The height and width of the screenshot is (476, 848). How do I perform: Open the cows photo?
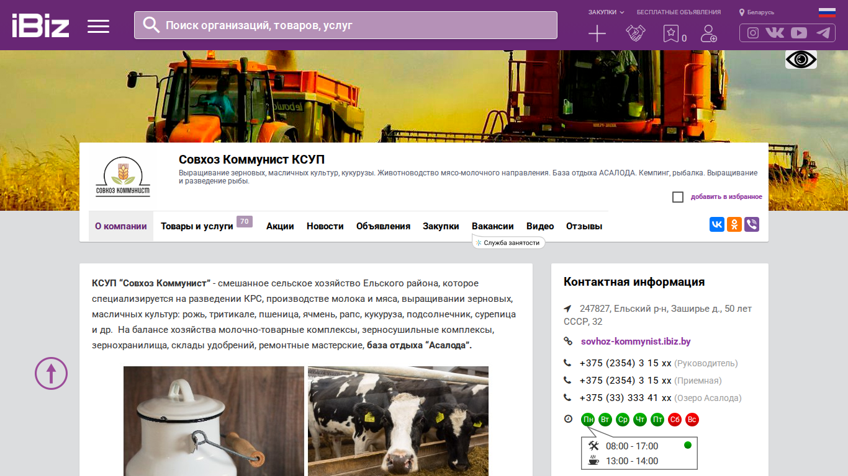[x=398, y=421]
